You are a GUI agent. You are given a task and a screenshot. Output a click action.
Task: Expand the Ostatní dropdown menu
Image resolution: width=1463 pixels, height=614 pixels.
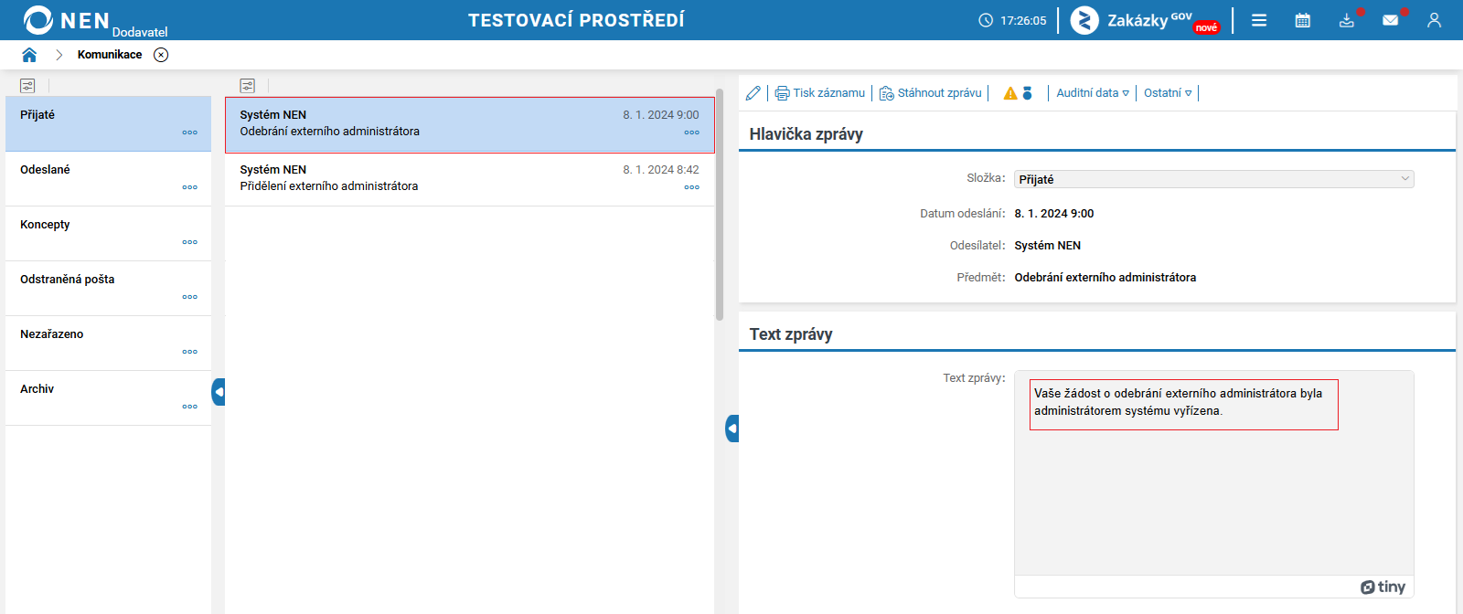tap(1168, 93)
